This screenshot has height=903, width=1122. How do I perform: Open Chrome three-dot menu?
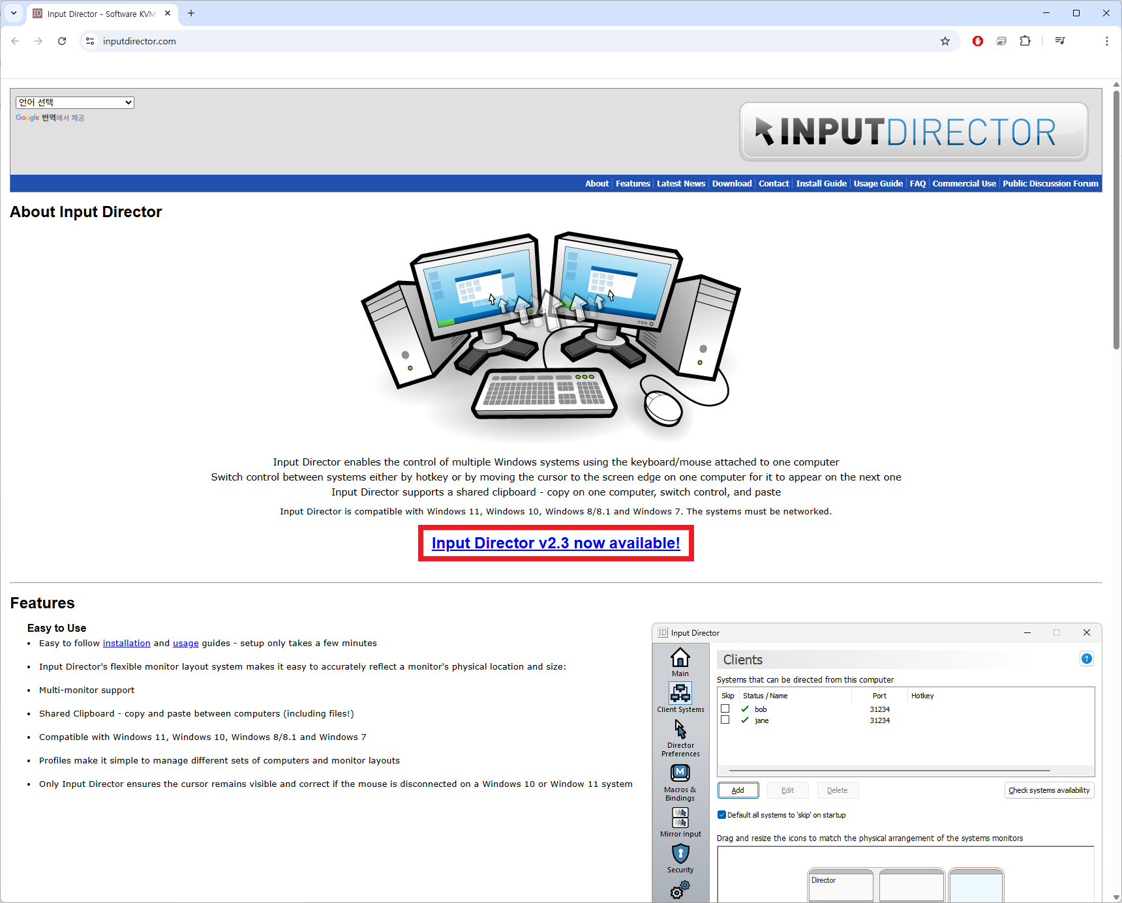pyautogui.click(x=1107, y=41)
